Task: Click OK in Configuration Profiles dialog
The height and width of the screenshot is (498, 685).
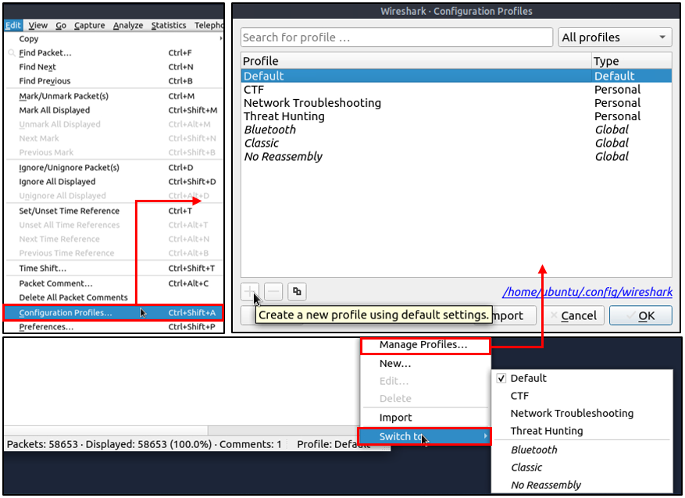Action: click(640, 315)
